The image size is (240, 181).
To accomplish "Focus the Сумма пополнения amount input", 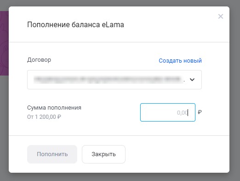I will tap(168, 112).
